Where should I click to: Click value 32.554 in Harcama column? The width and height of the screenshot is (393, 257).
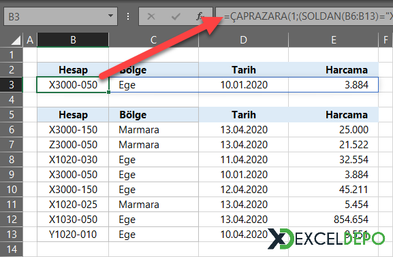[x=353, y=160]
